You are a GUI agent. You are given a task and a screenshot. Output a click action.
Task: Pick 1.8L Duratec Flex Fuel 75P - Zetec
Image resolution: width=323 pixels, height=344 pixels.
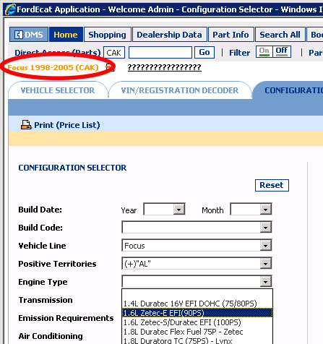point(197,332)
